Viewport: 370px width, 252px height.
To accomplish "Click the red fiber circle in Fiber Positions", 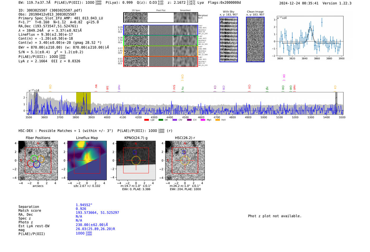I will coord(30,163).
